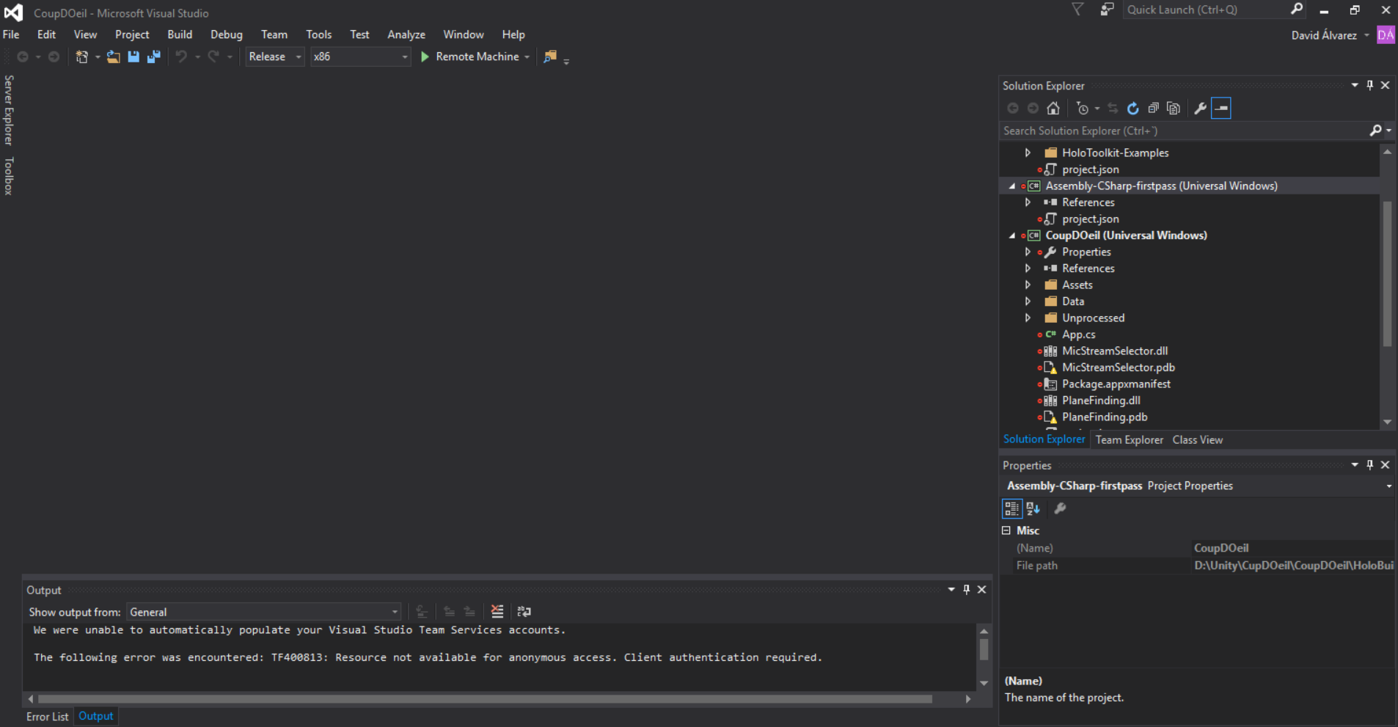Toggle Word Wrap in the Output window
The image size is (1398, 727).
(x=524, y=611)
